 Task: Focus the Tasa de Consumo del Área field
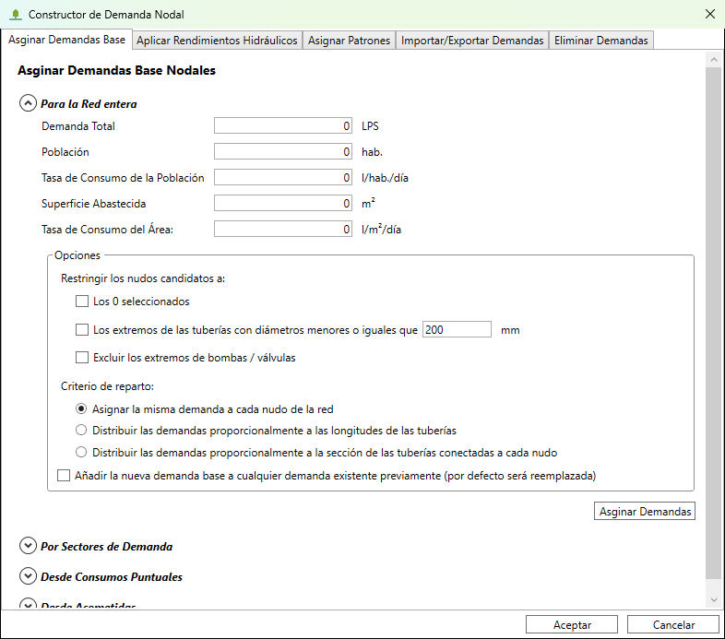283,230
